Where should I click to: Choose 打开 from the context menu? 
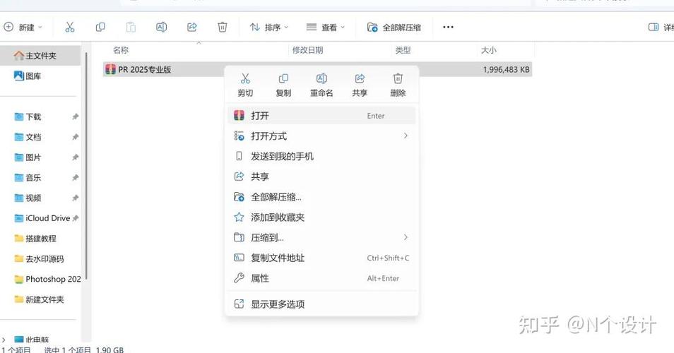click(x=321, y=116)
